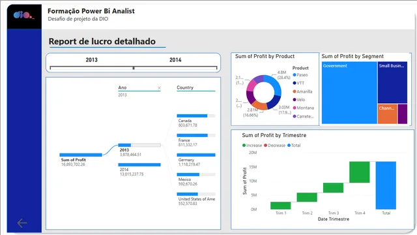Click the orange Channel Partners treemap tile
Screen dimensions: 417x235
[x=387, y=114]
